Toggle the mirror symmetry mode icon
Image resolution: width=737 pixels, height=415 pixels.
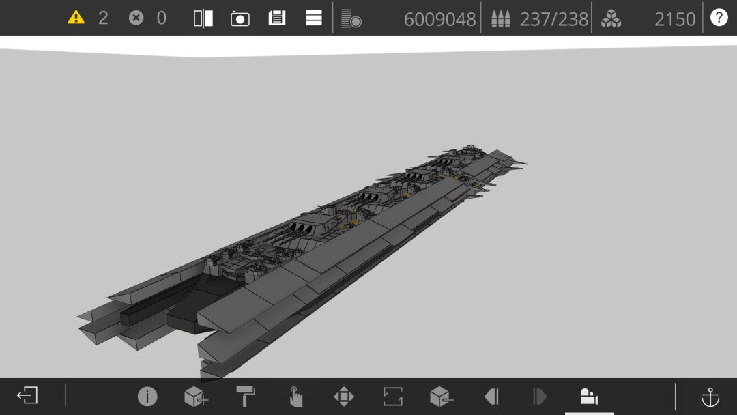click(x=203, y=18)
